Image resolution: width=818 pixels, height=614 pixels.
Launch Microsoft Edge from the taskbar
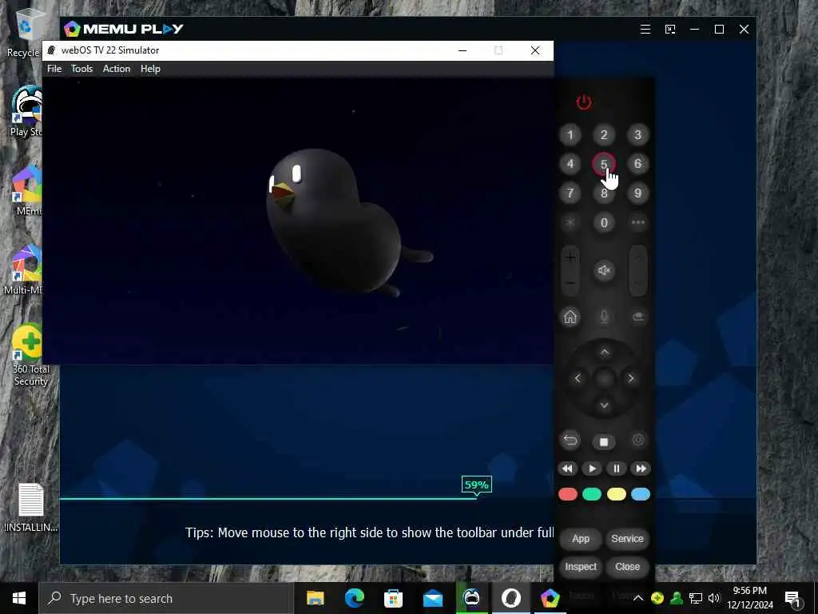point(354,598)
